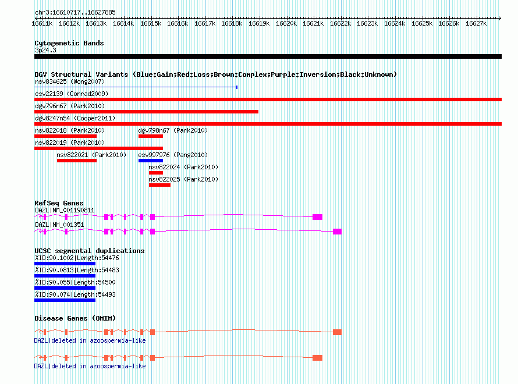Viewport: 518px width, 384px height.
Task: Click the UCSC segmental duplications track title
Action: (x=90, y=251)
